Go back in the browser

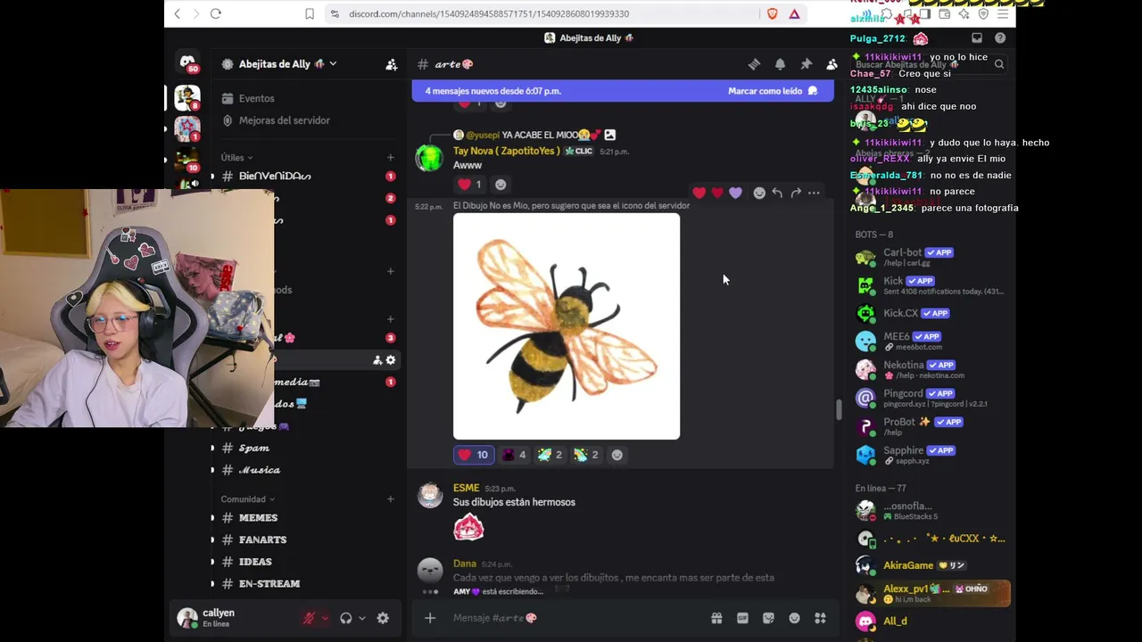pyautogui.click(x=177, y=13)
